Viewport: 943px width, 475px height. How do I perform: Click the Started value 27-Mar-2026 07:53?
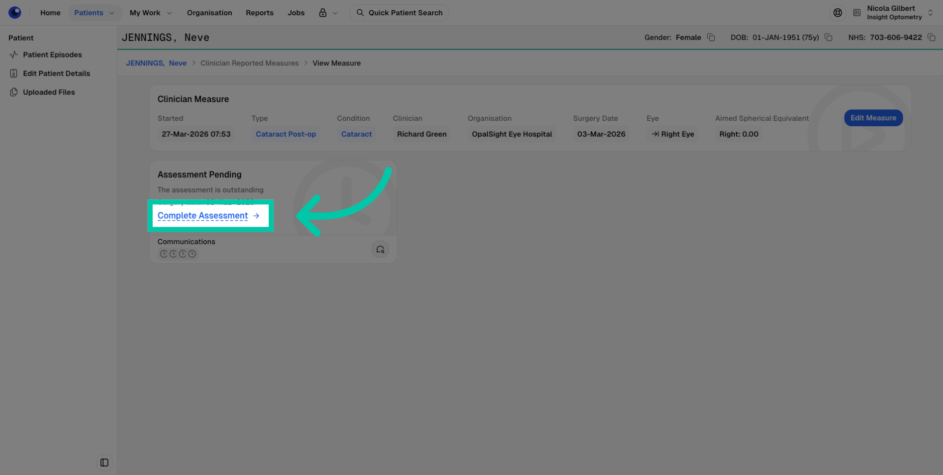tap(196, 134)
